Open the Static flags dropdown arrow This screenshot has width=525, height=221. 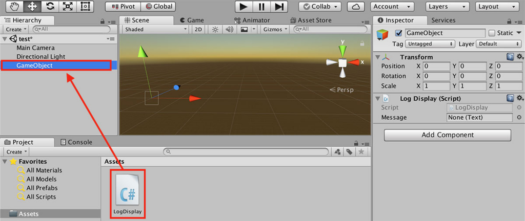[x=519, y=33]
